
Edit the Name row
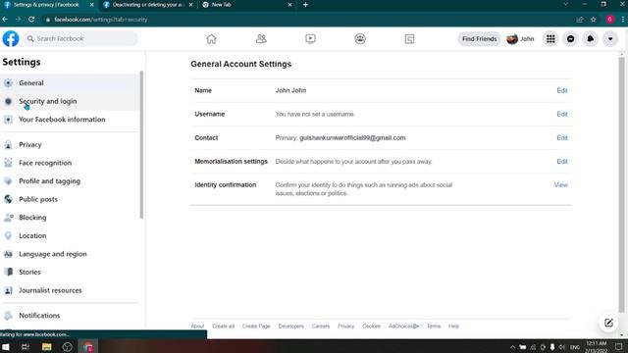point(562,90)
